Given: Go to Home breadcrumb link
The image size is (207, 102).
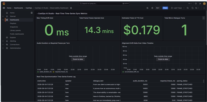Looking at the screenshot, I should click(9, 8).
